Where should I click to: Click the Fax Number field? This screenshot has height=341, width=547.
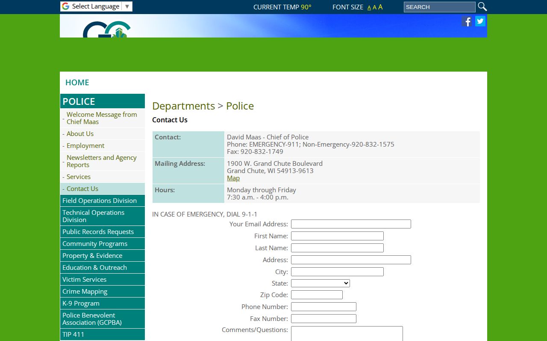click(x=323, y=319)
